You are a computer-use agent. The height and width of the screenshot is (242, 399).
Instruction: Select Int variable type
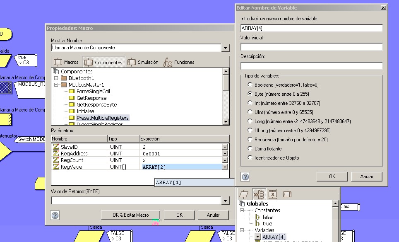pyautogui.click(x=250, y=103)
